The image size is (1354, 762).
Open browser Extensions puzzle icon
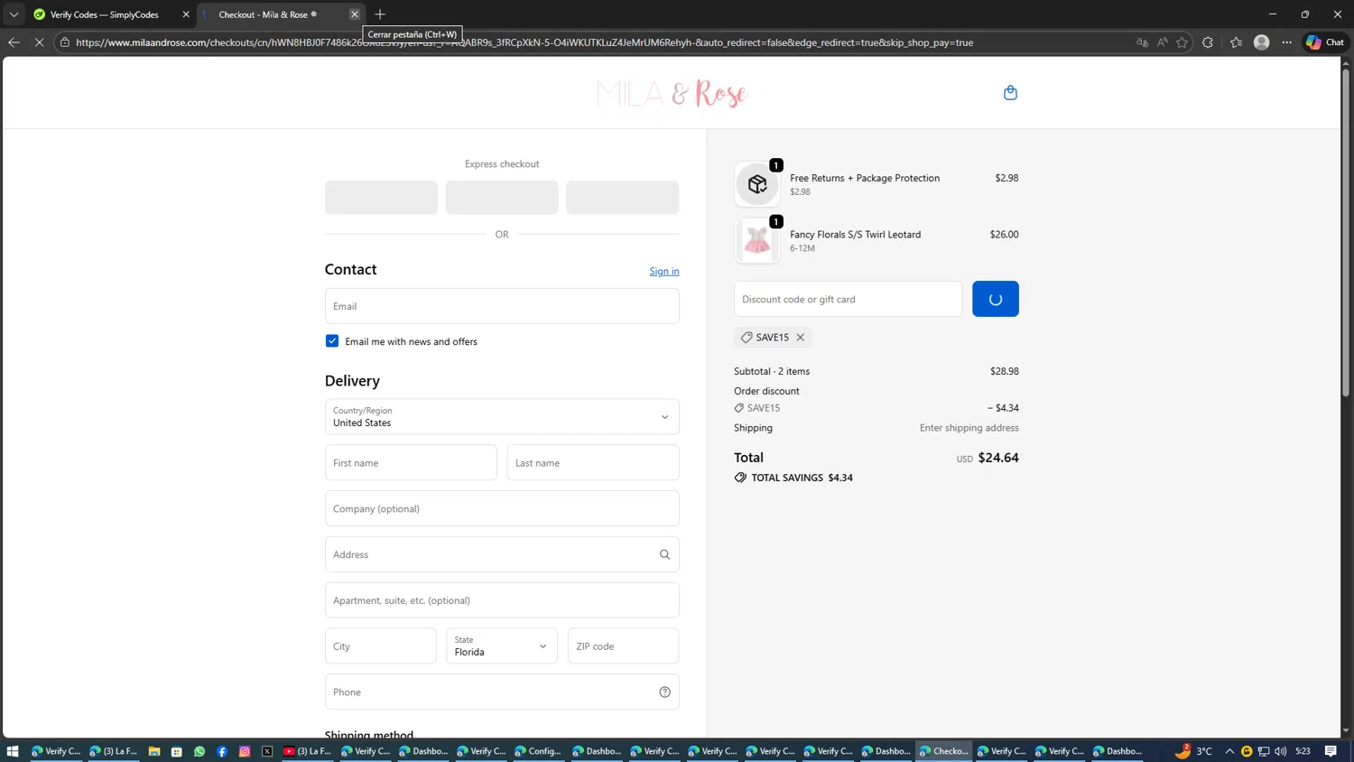pos(1208,42)
